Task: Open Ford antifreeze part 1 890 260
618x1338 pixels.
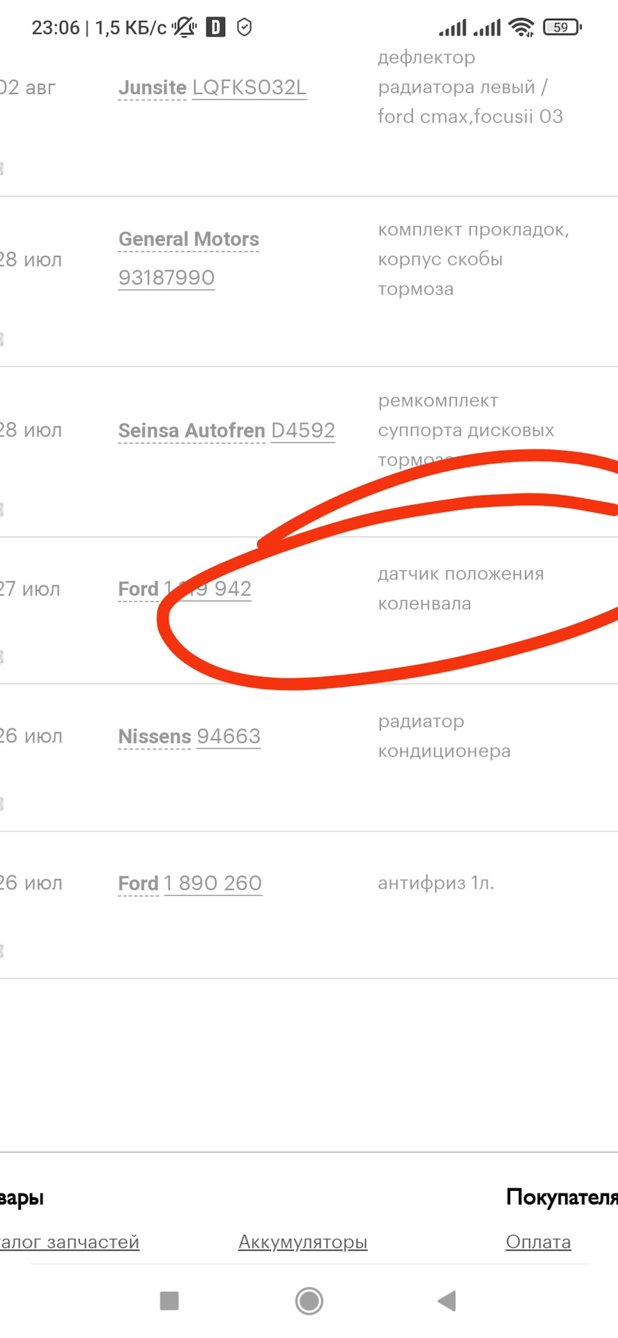Action: (213, 884)
